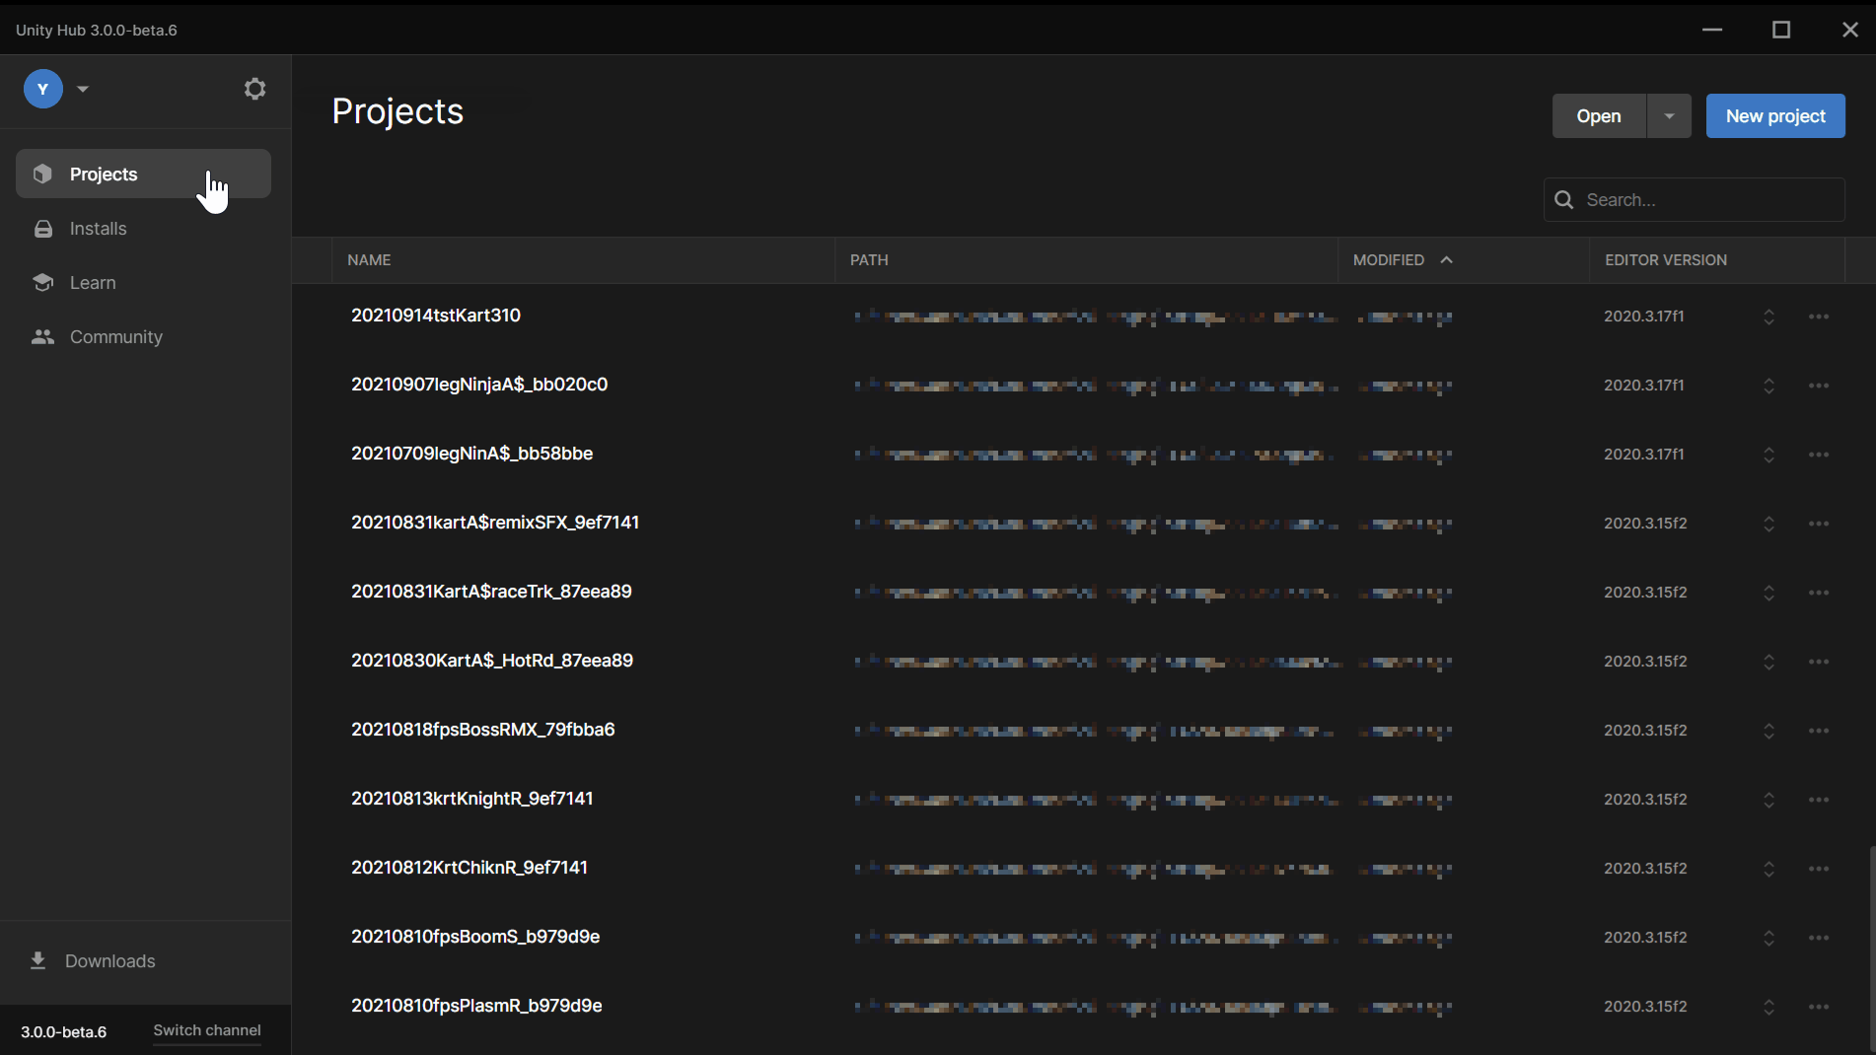This screenshot has width=1876, height=1055.
Task: Open the settings gear icon
Action: (254, 89)
